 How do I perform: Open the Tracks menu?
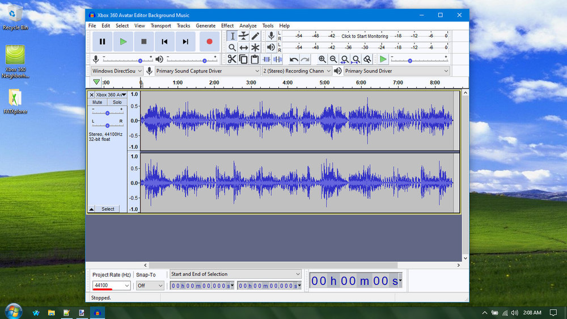(183, 26)
